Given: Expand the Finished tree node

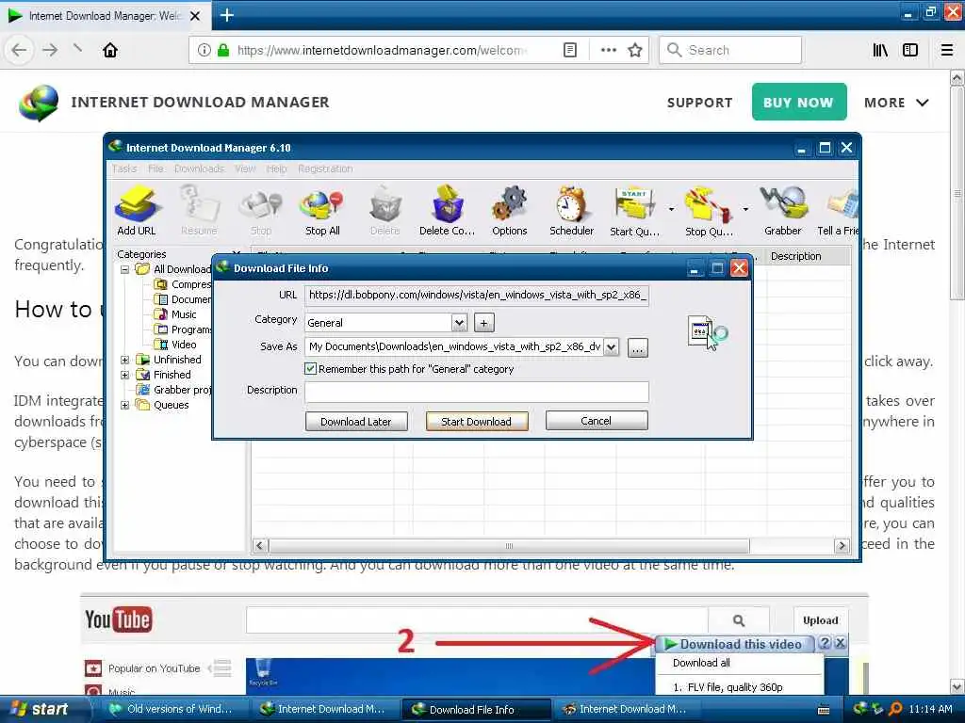Looking at the screenshot, I should point(125,375).
